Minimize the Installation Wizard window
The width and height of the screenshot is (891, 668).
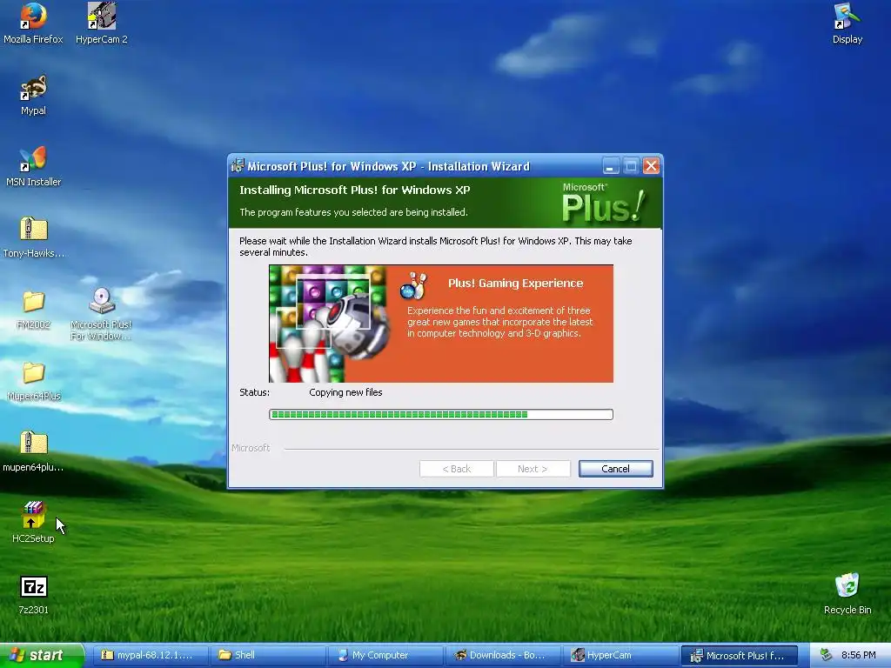coord(610,166)
